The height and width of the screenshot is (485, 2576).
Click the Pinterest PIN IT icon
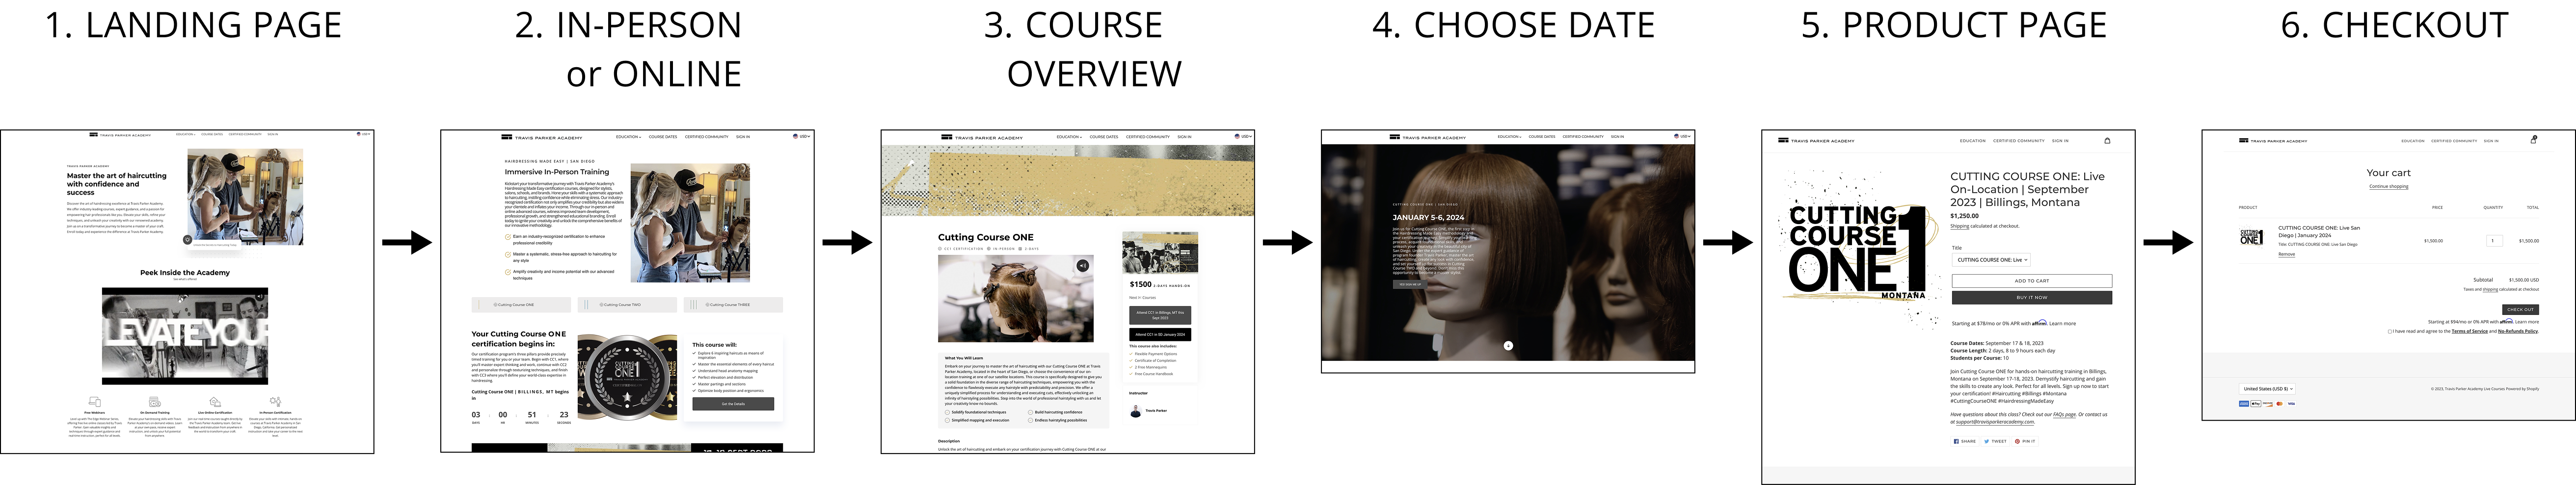tap(2025, 442)
